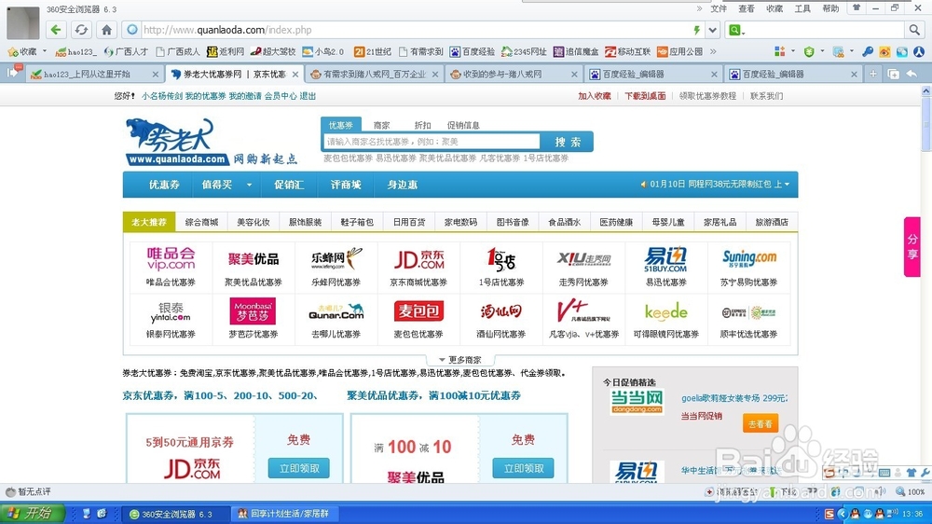Go back with the browser back arrow
Image resolution: width=932 pixels, height=524 pixels.
[56, 30]
